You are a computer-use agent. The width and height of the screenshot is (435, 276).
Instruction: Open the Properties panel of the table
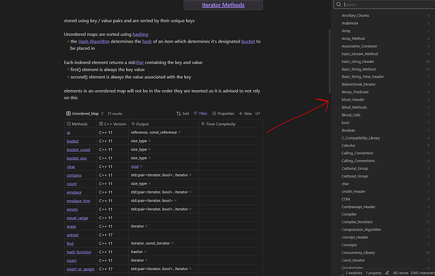click(x=223, y=113)
